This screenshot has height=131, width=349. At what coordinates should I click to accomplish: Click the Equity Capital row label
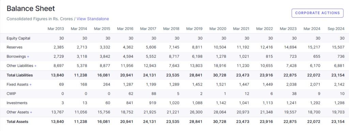point(18,38)
